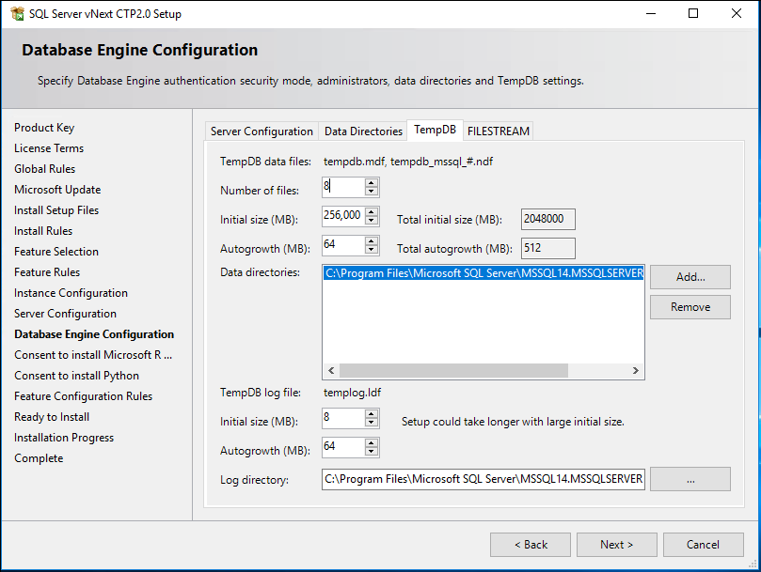The image size is (761, 572).
Task: Remove the selected data directory
Action: [x=690, y=306]
